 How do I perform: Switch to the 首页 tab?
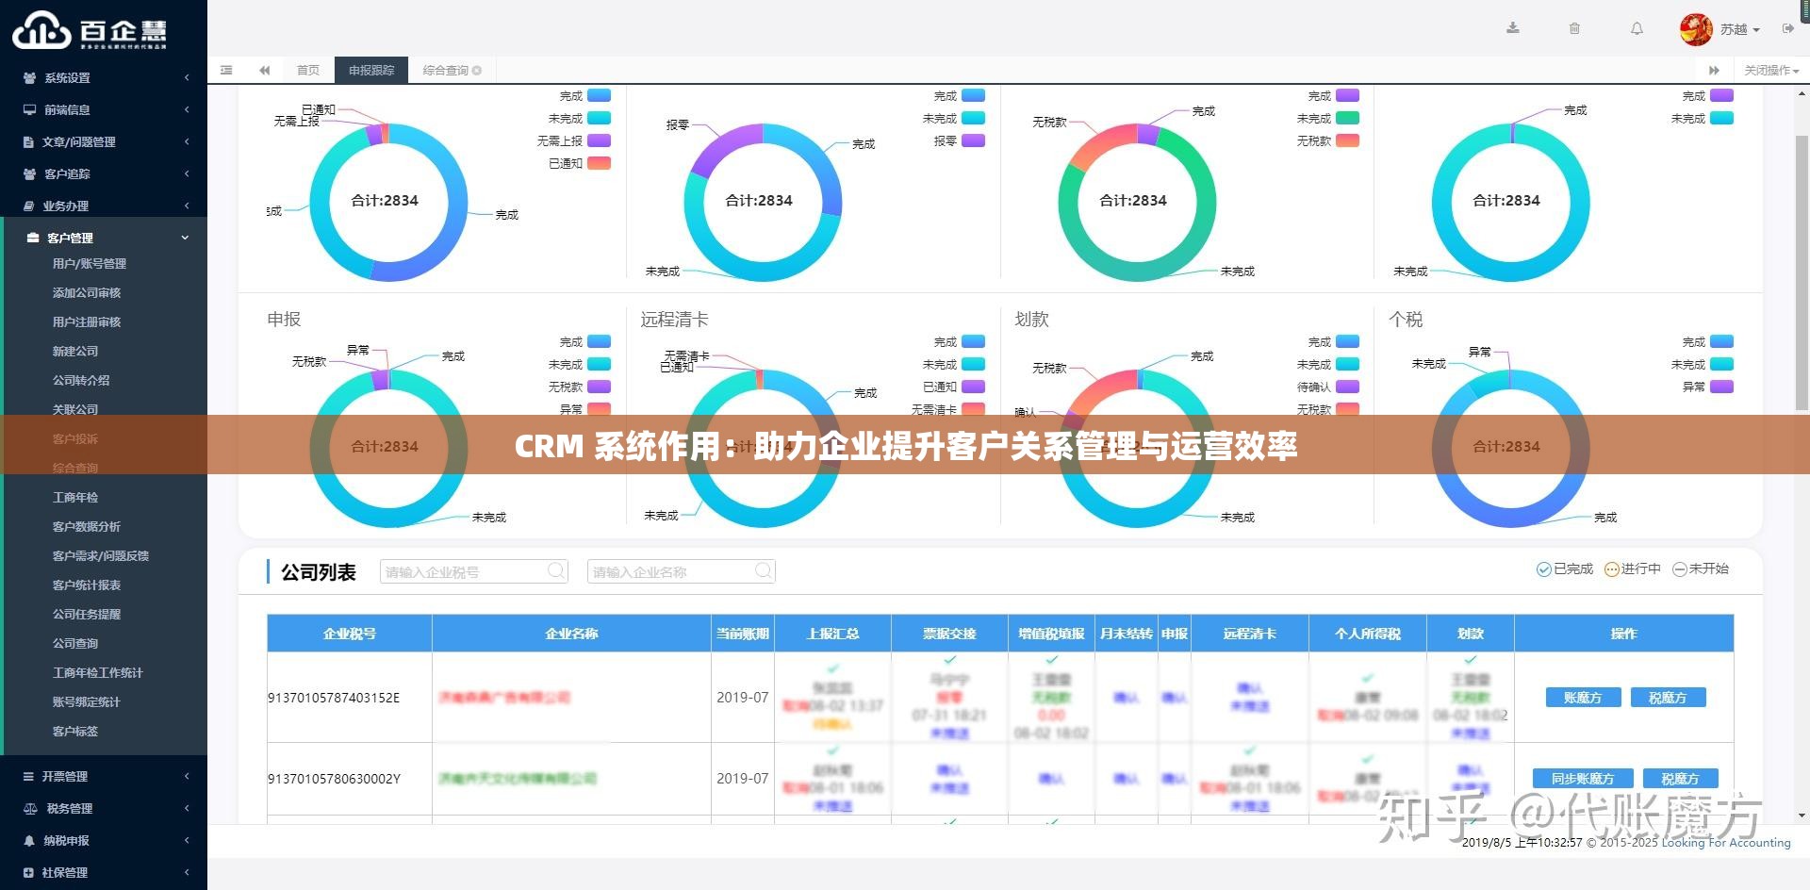pyautogui.click(x=308, y=69)
